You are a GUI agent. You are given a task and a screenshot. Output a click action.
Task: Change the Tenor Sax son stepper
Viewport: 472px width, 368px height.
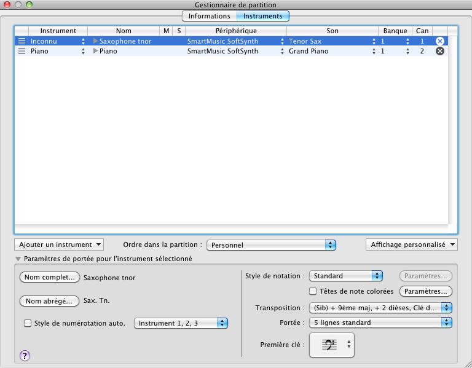(x=374, y=41)
